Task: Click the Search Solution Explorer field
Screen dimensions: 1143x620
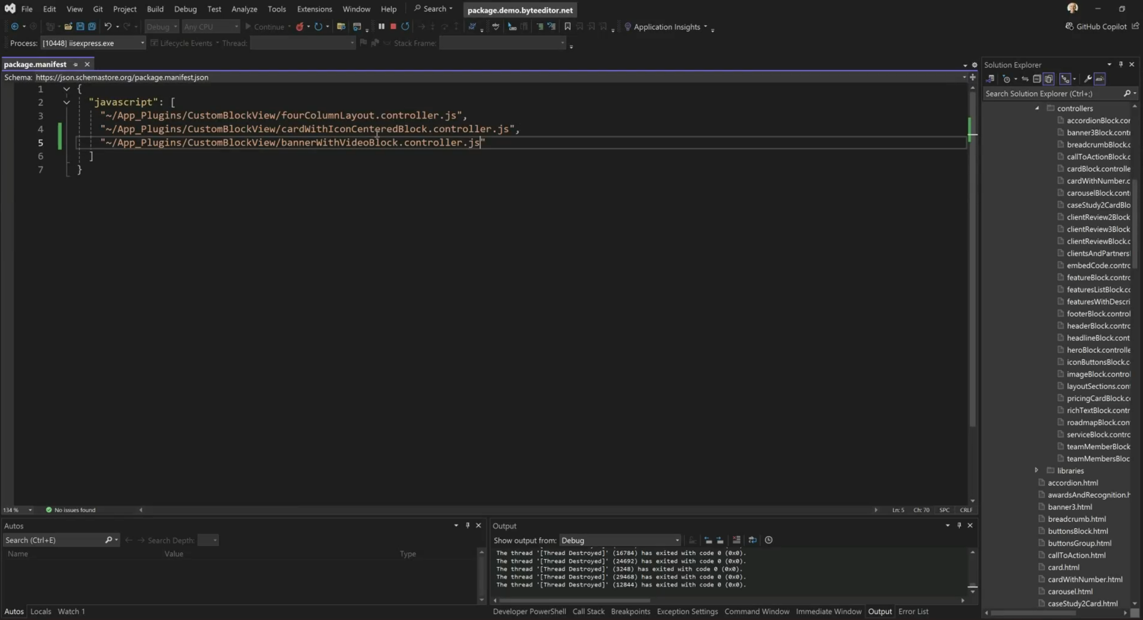Action: [x=1051, y=93]
